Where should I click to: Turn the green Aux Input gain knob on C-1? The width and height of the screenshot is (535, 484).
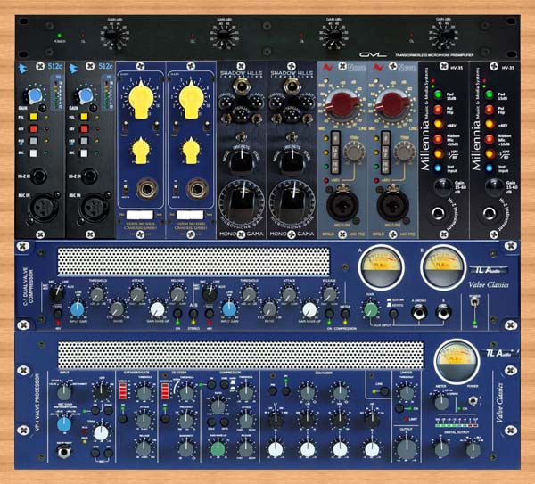pos(371,309)
